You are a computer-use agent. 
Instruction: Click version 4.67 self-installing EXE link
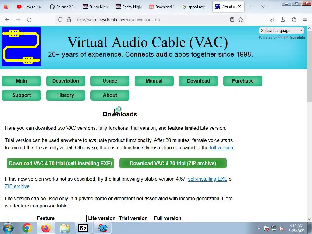click(x=207, y=179)
